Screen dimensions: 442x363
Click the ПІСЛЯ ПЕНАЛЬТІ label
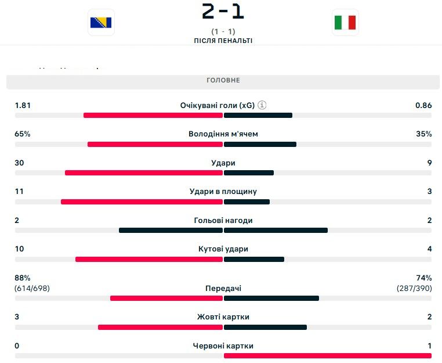(223, 41)
